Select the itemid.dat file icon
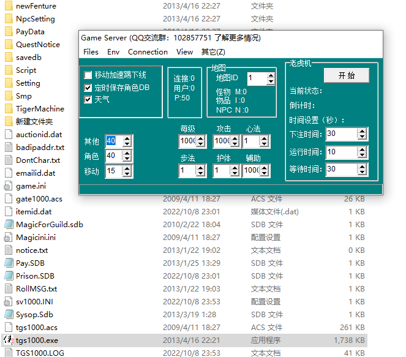The height and width of the screenshot is (357, 406). pos(9,211)
